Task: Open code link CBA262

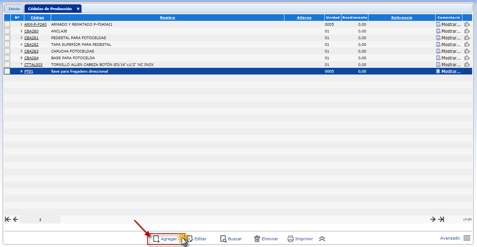Action: pyautogui.click(x=31, y=44)
